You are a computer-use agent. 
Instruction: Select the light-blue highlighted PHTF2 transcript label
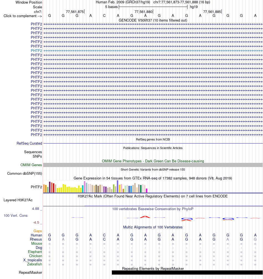click(36, 51)
